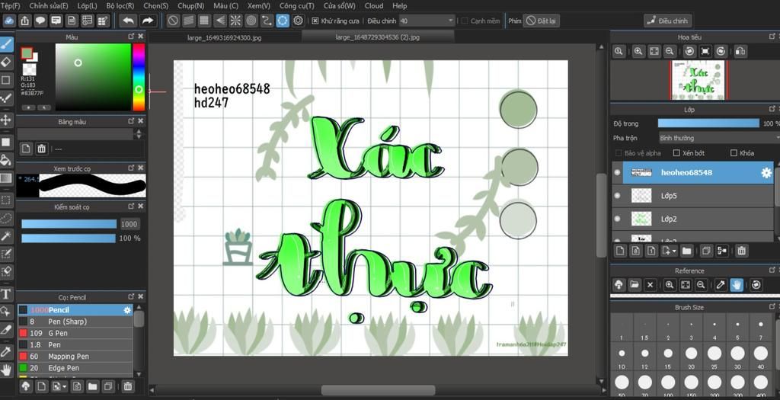Select the Brush tool in left toolbar
This screenshot has height=400, width=780.
tap(6, 44)
